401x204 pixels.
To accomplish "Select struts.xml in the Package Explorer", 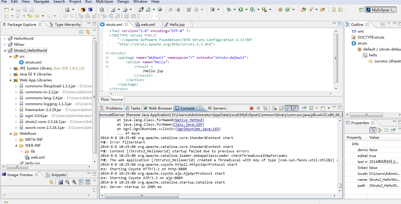I will (33, 62).
